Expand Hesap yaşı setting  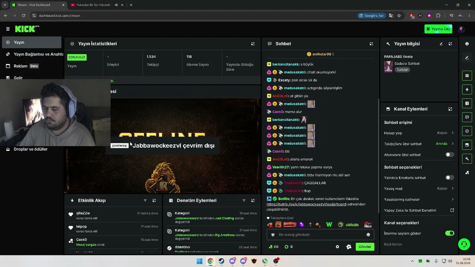point(419,133)
